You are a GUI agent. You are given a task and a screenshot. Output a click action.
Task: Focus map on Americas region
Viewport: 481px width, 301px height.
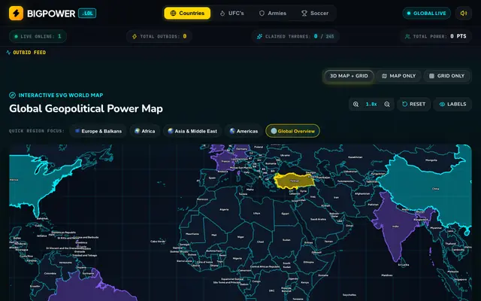(244, 131)
